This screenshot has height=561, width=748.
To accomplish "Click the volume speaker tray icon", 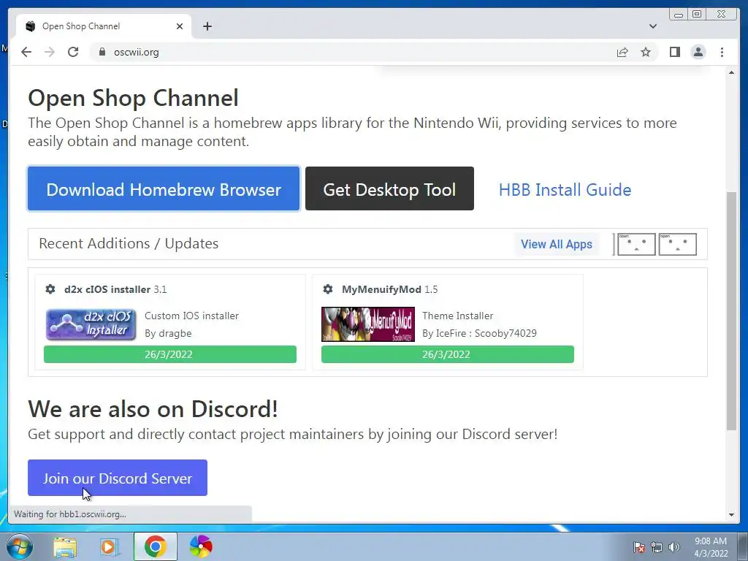I will click(x=674, y=547).
